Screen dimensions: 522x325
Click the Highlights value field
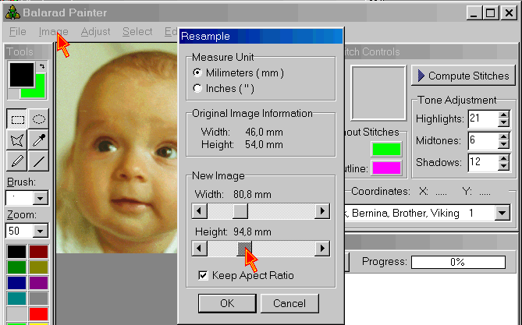tap(483, 119)
